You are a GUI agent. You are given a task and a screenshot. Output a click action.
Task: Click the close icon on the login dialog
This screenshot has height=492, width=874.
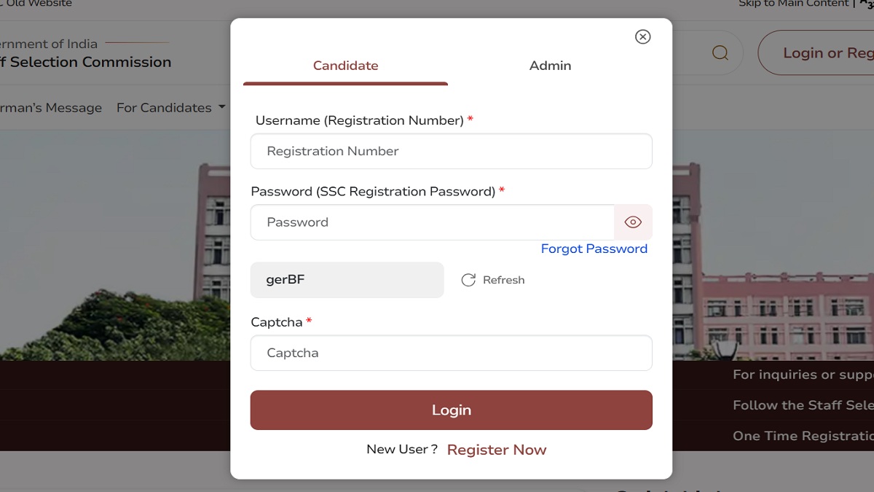point(642,36)
